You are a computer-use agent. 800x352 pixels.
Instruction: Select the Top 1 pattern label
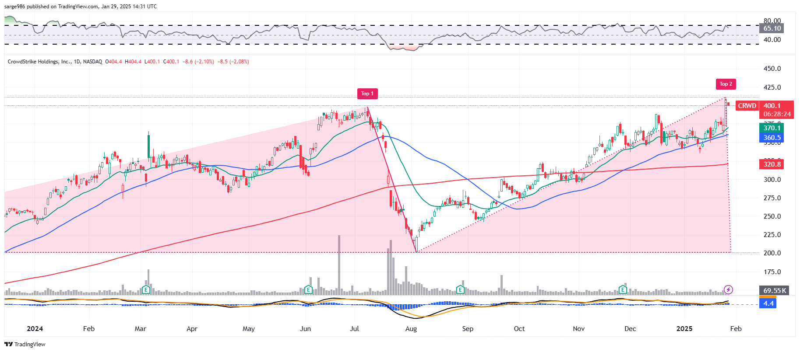[367, 94]
